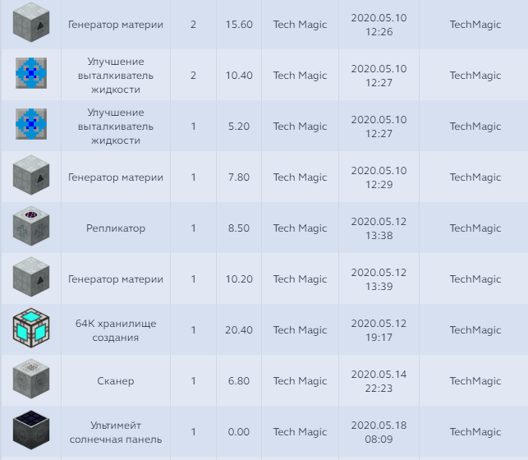Image resolution: width=528 pixels, height=460 pixels.
Task: Click the price 6.80 cell
Action: (239, 381)
